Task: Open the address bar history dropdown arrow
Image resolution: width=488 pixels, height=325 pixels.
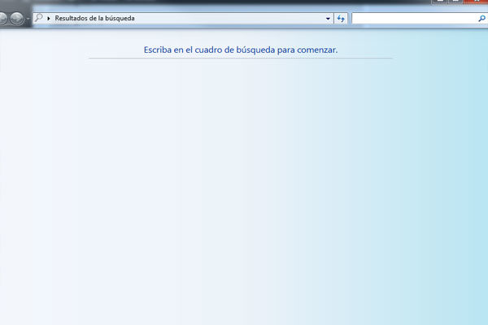Action: 328,19
